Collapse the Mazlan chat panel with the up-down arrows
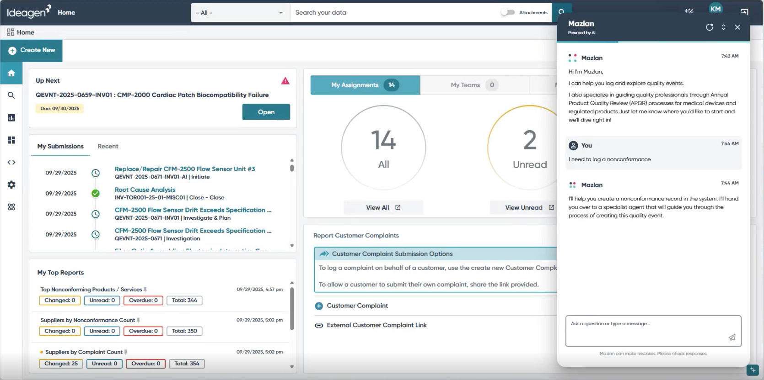Screen dimensions: 764x380 723,27
